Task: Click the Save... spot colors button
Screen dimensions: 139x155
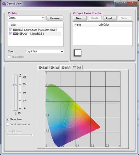Action: click(x=125, y=18)
